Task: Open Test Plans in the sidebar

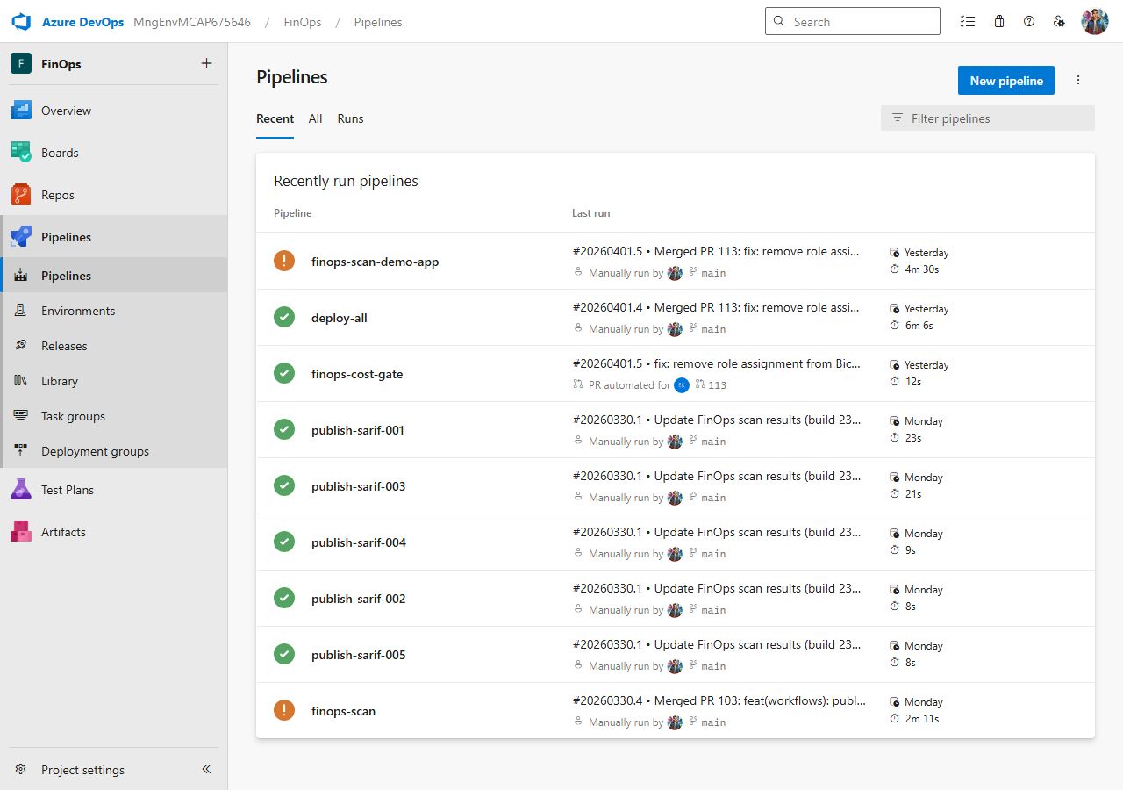Action: (x=114, y=490)
